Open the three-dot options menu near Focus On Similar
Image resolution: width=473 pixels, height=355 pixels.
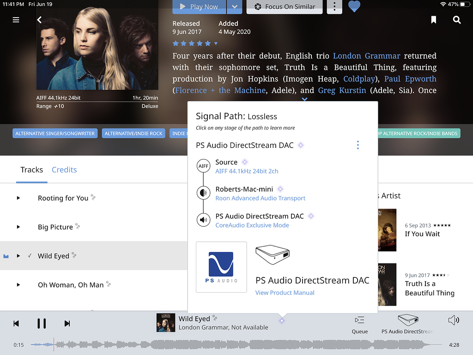coord(334,7)
